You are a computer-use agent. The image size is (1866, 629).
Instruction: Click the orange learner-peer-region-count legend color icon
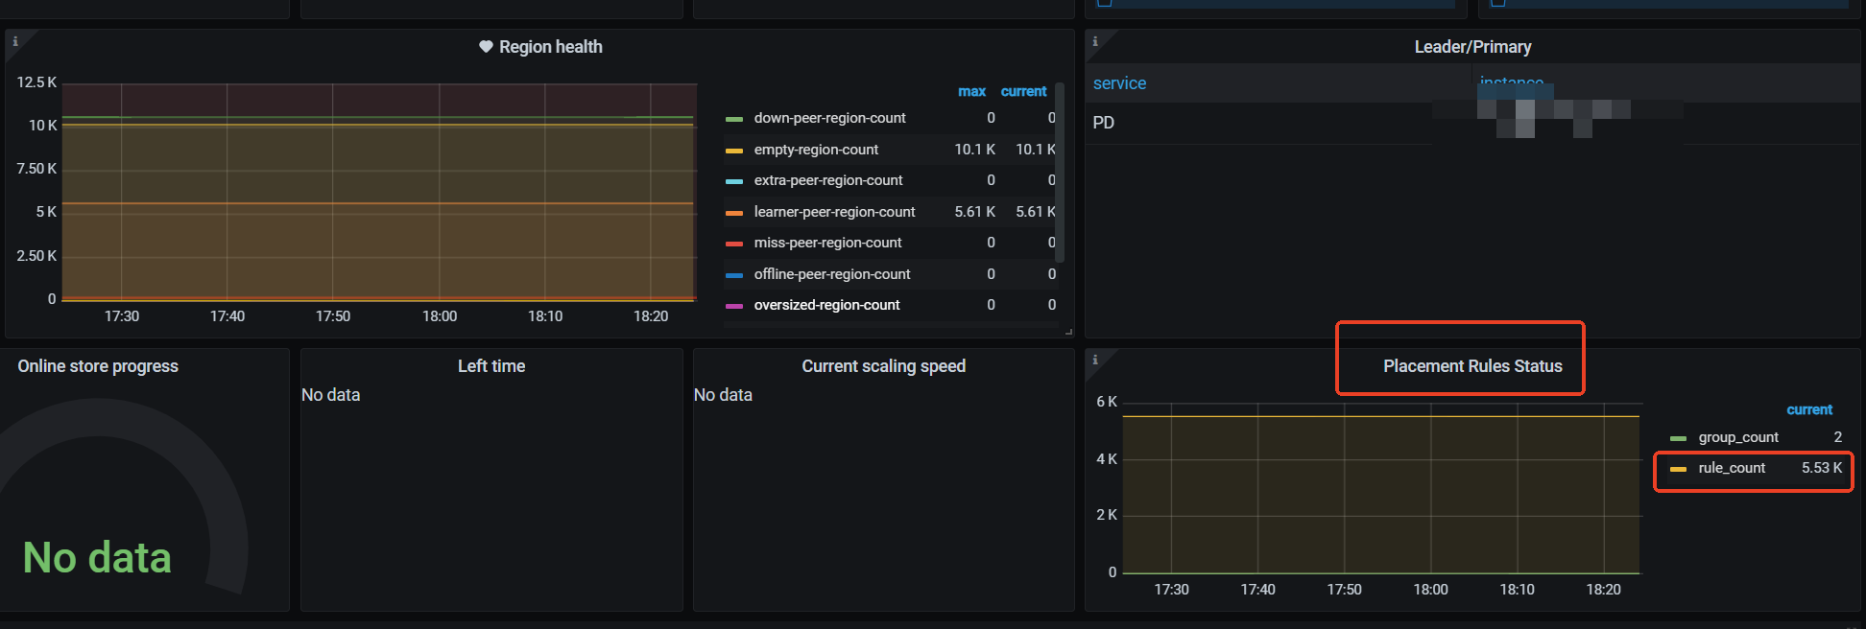tap(734, 213)
